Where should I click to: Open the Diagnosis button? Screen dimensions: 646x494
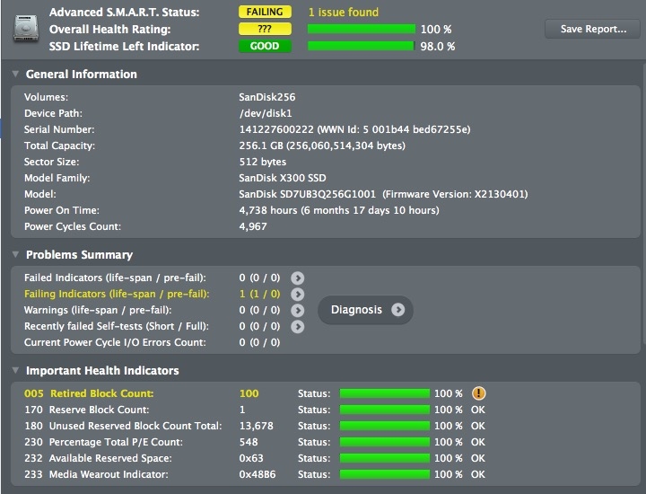[x=365, y=310]
